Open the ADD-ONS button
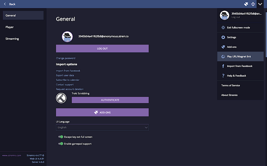267x166 pixels. (102, 112)
